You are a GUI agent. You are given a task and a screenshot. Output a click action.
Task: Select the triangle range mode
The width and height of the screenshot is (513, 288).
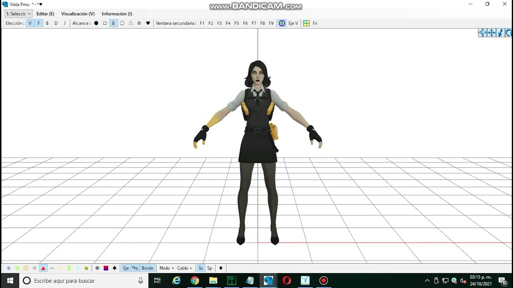pyautogui.click(x=131, y=23)
